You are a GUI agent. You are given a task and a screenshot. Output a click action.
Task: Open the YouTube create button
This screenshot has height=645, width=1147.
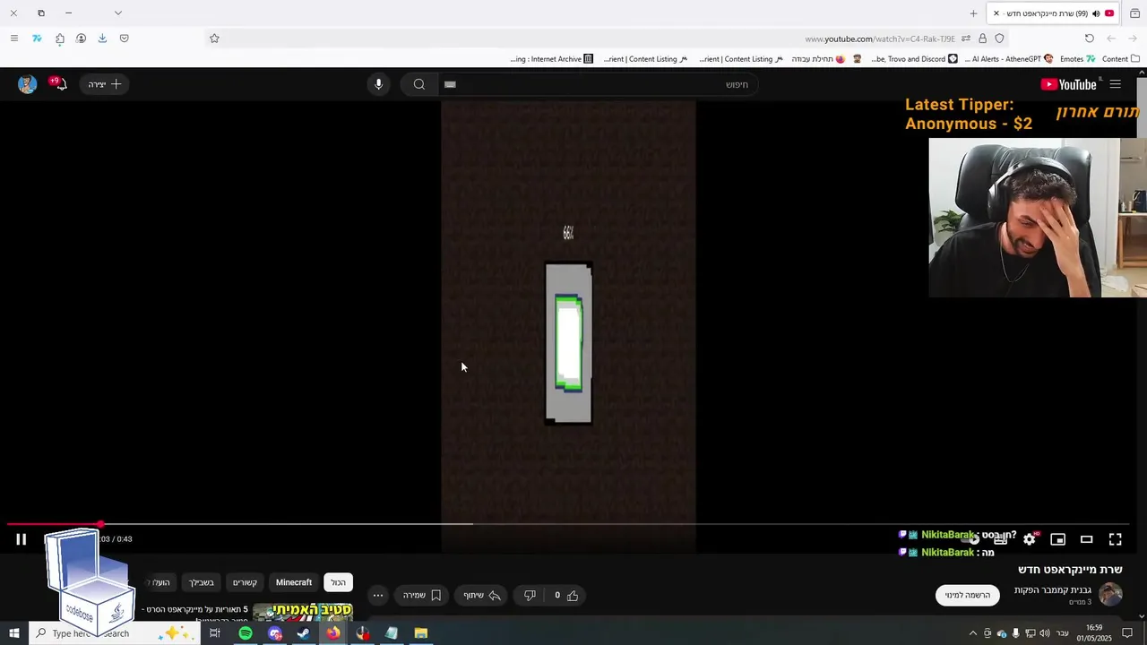(x=105, y=84)
